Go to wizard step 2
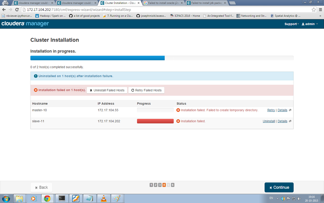324x203 pixels. (x=156, y=185)
